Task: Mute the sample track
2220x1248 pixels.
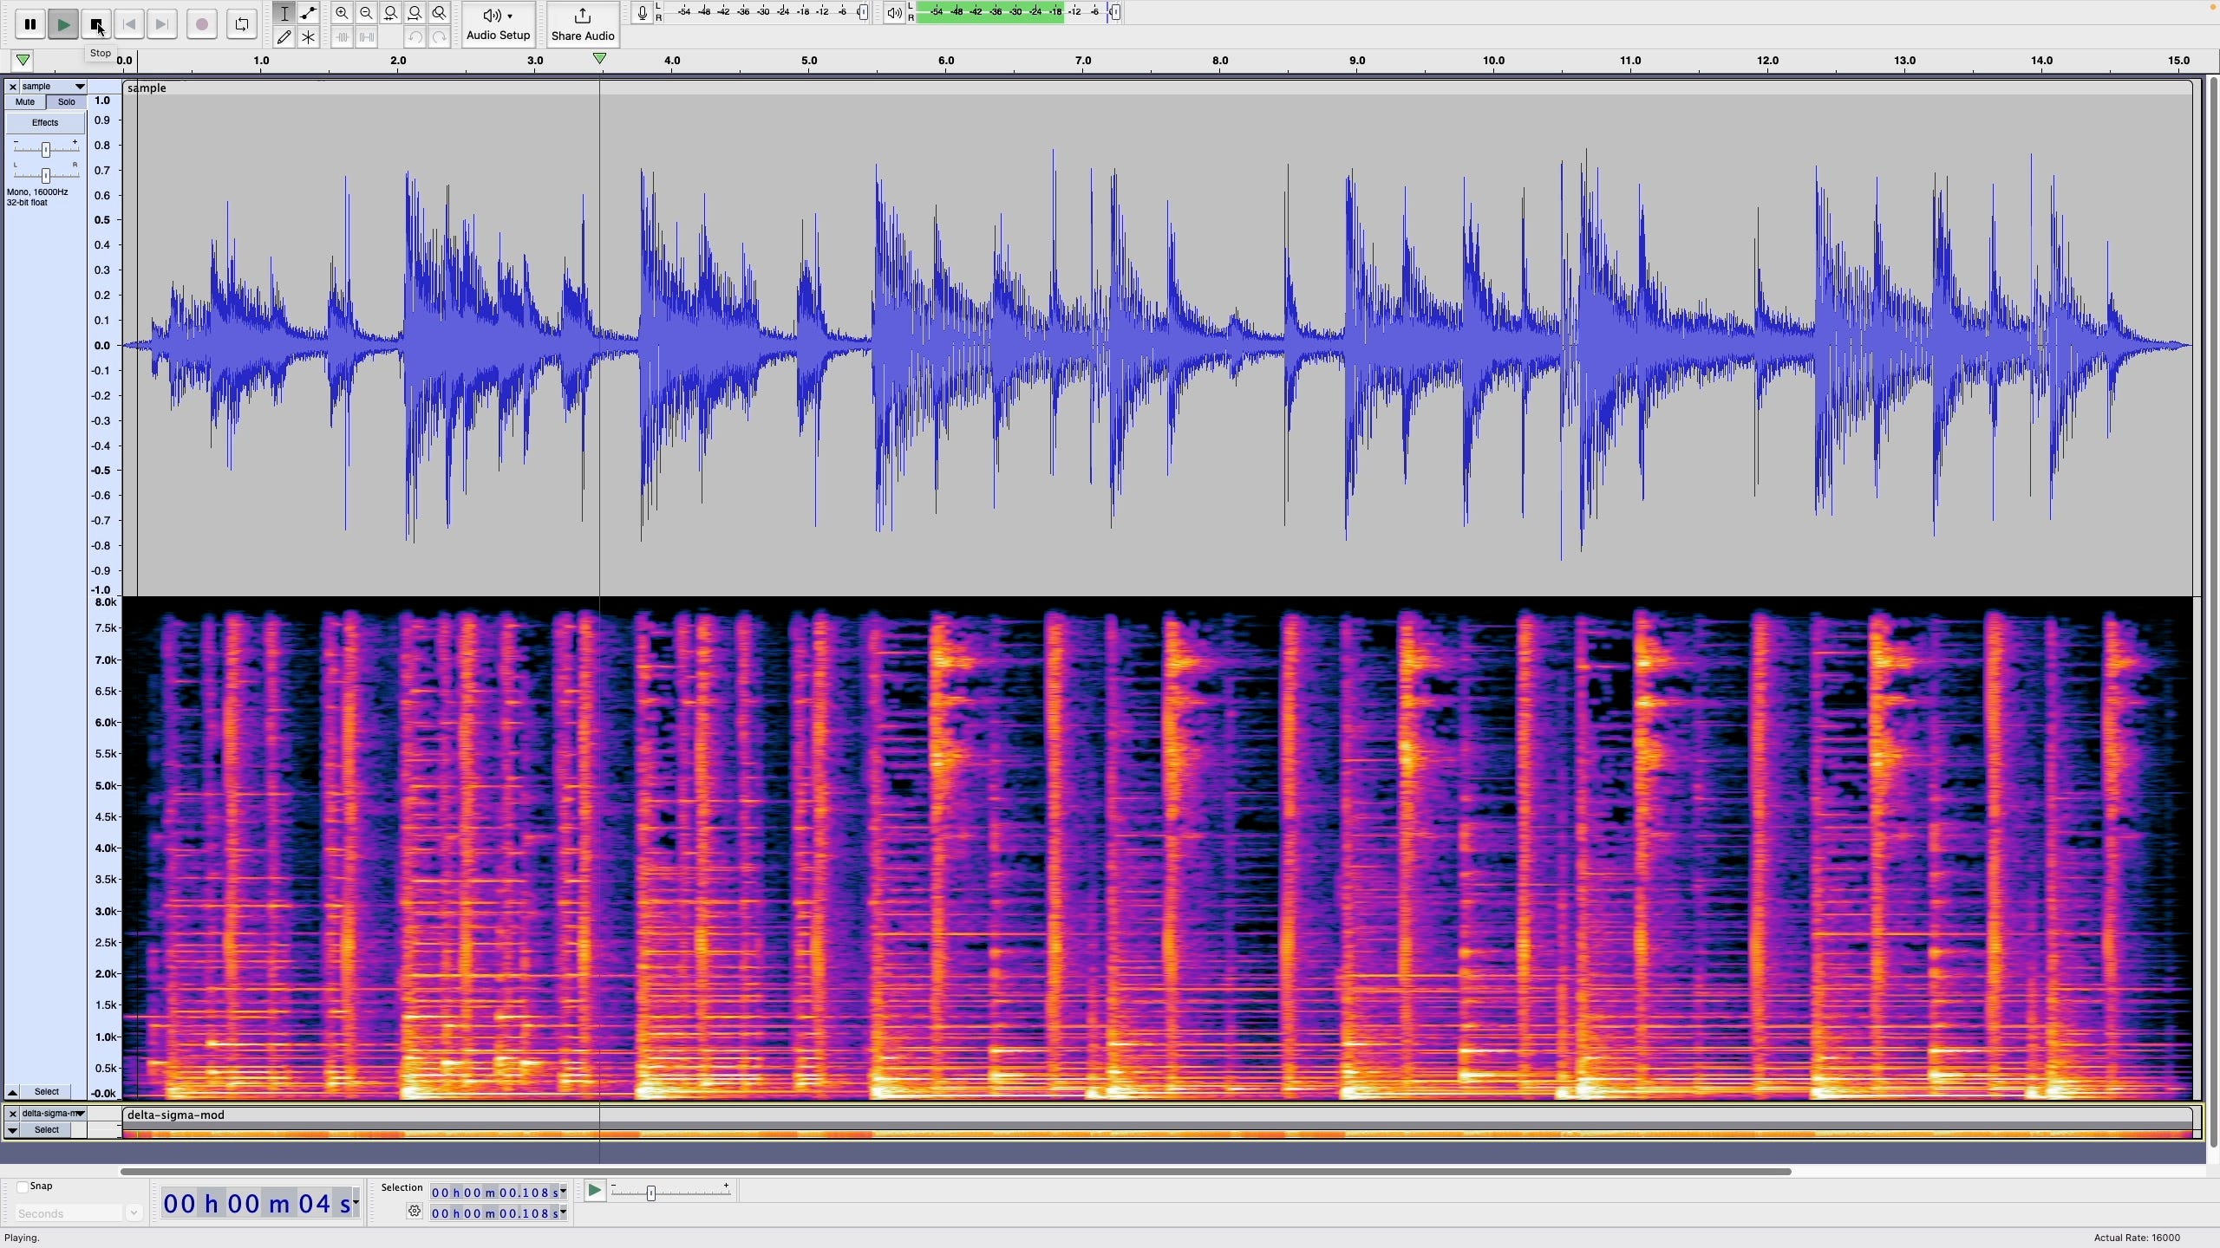Action: [x=24, y=101]
